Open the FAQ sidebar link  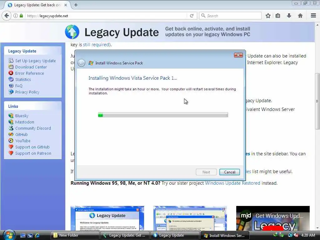coord(18,86)
